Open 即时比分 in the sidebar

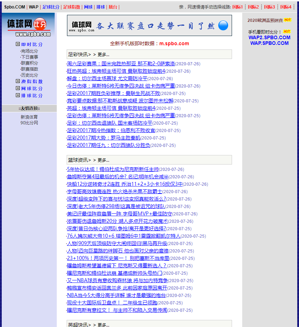32,44
